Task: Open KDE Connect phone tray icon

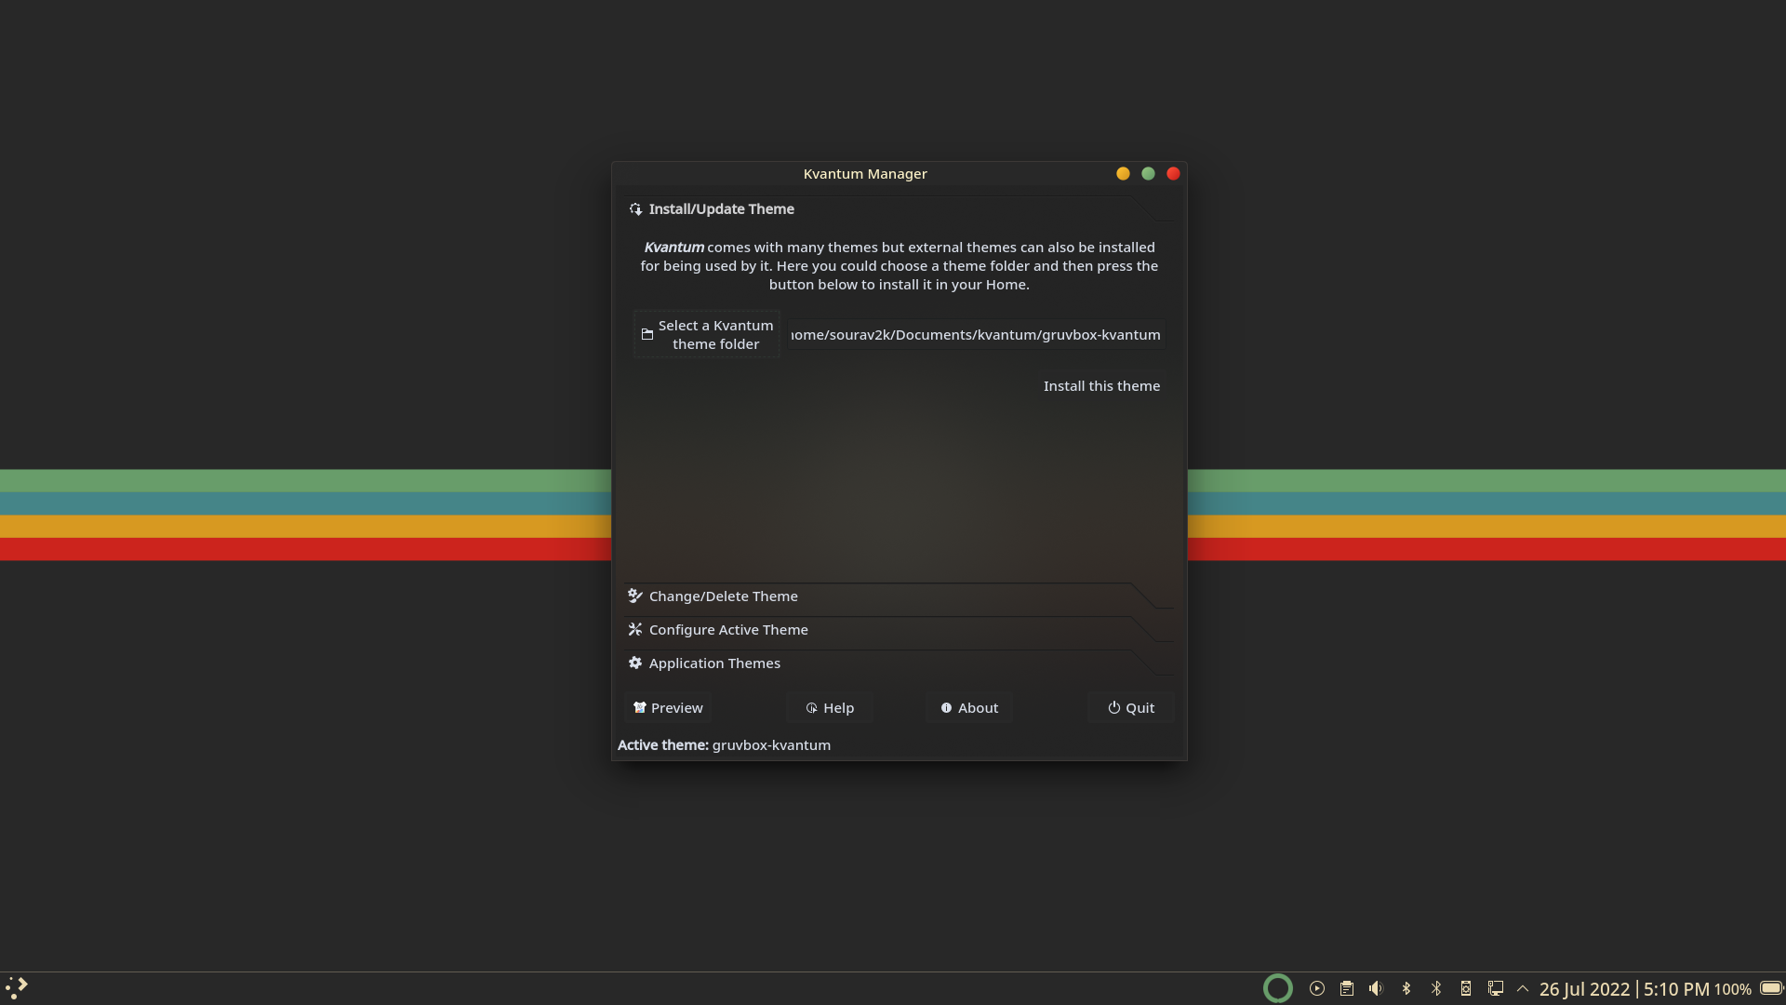Action: tap(1466, 988)
